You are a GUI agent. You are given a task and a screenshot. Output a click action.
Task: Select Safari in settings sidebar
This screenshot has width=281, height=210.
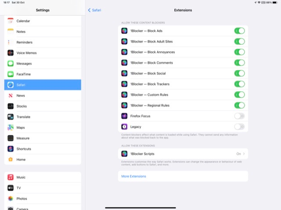click(43, 85)
